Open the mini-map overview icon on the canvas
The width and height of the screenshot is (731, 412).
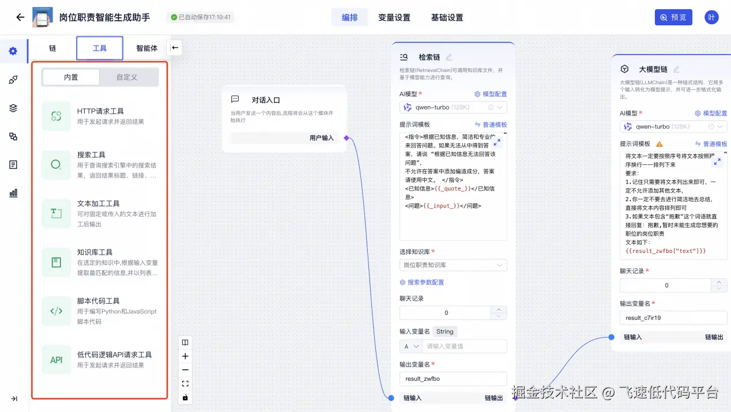pos(184,342)
